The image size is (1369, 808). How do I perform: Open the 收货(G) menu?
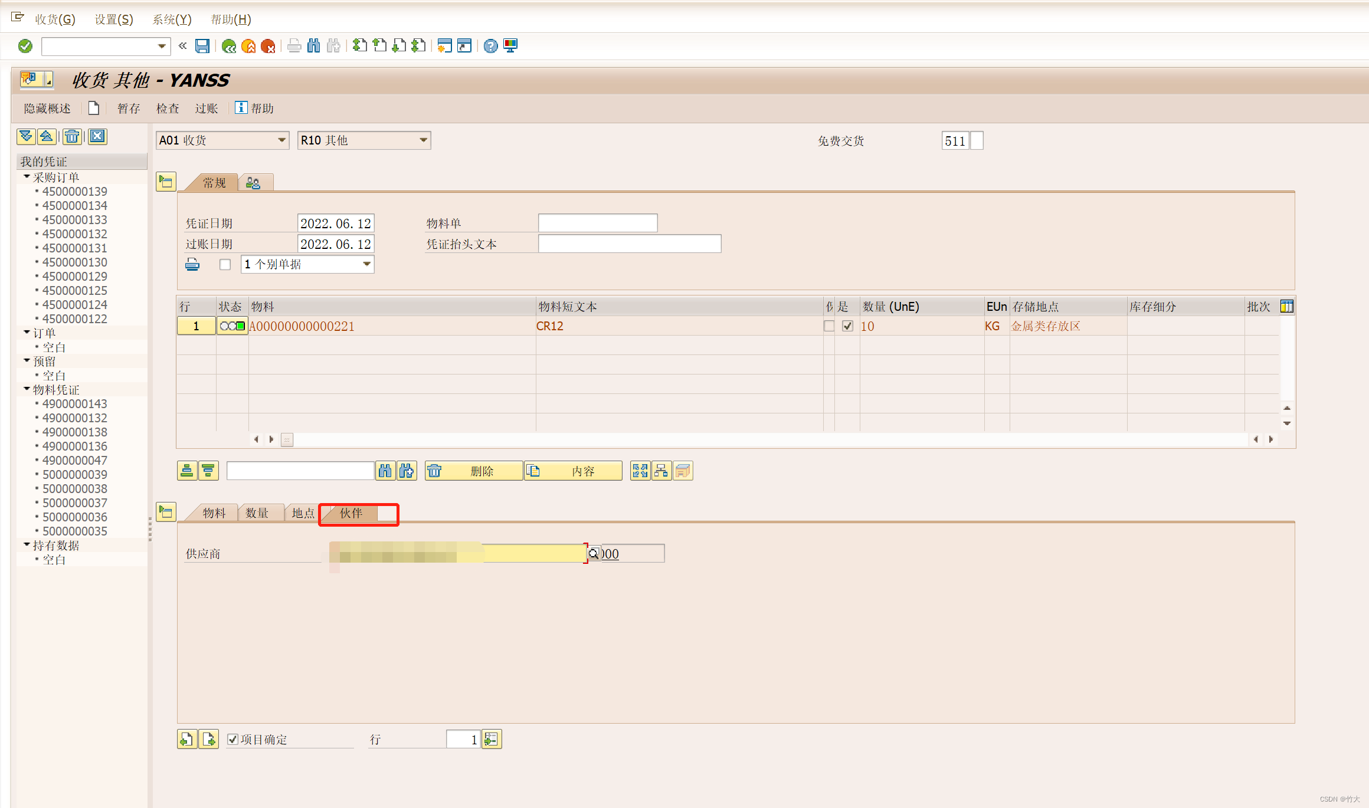click(55, 19)
